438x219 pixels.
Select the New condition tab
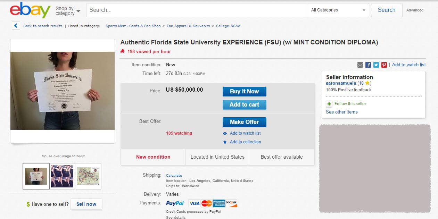pos(153,157)
